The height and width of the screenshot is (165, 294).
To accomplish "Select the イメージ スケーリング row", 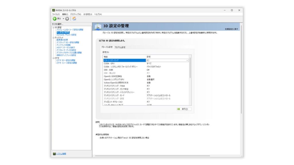I will [x=146, y=60].
